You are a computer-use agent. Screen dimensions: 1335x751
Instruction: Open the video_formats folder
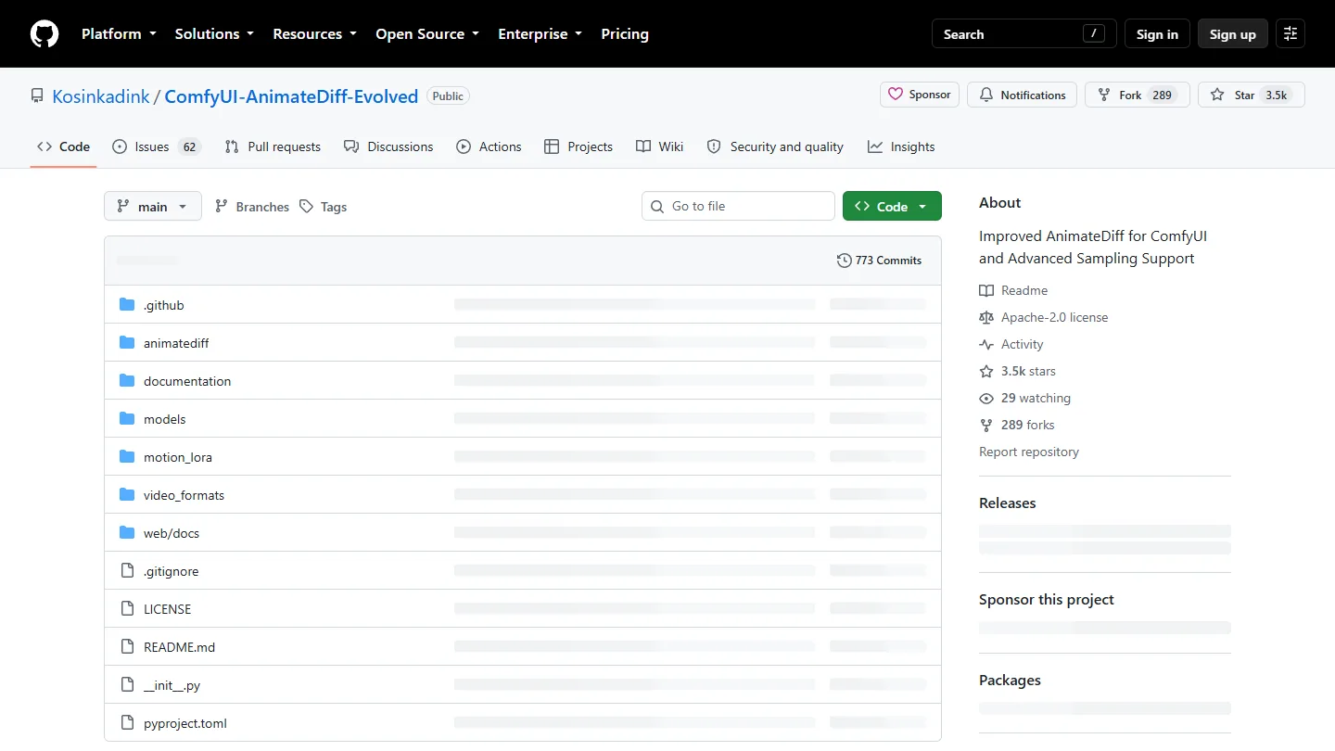point(184,495)
